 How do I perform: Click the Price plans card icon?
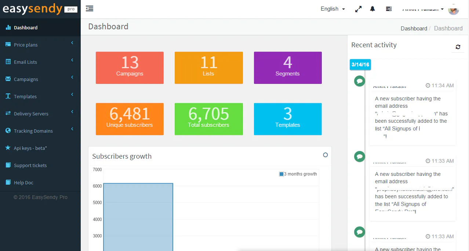click(x=8, y=44)
